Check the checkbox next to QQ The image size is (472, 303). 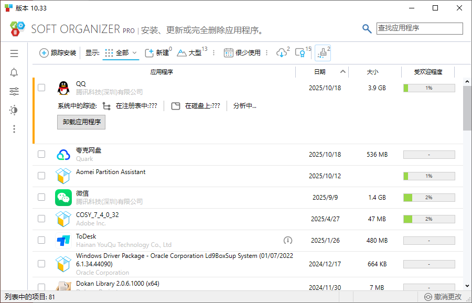click(41, 88)
